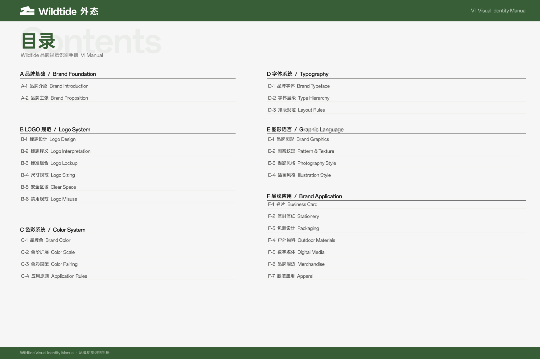Open section 'F 品牌应用 / Brand Application'
Image resolution: width=540 pixels, height=359 pixels.
tap(305, 196)
